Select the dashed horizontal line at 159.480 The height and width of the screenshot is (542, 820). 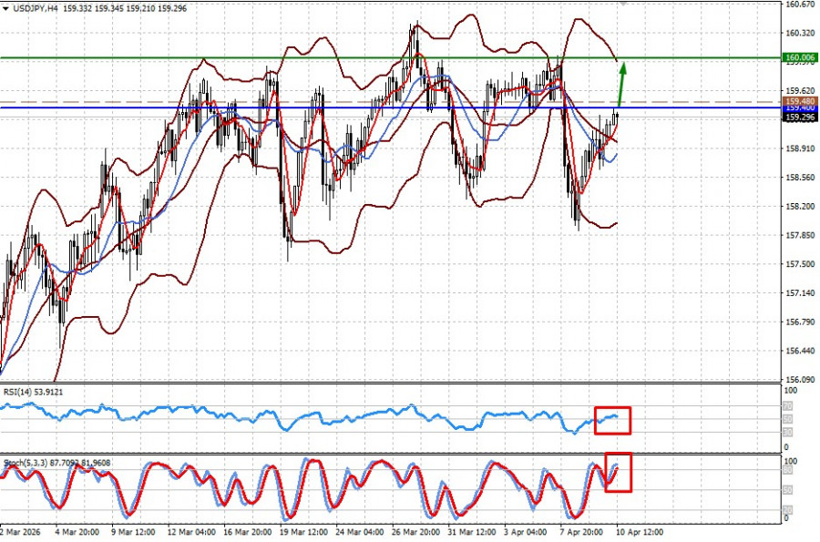click(x=391, y=102)
